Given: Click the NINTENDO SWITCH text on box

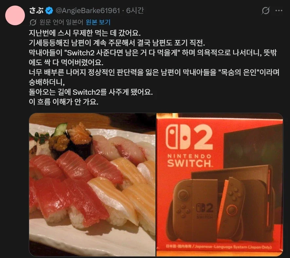Looking at the screenshot, I should (190, 161).
